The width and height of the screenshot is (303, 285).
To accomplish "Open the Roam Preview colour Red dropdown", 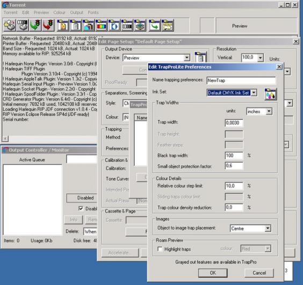I will tap(268, 249).
